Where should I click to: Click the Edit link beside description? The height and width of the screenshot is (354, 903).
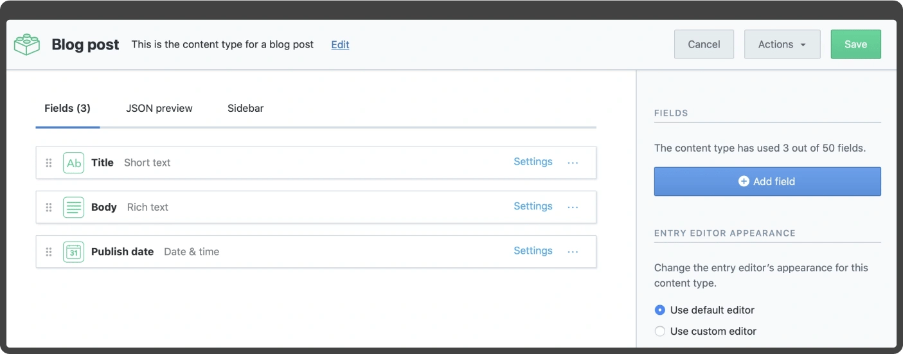click(x=340, y=44)
